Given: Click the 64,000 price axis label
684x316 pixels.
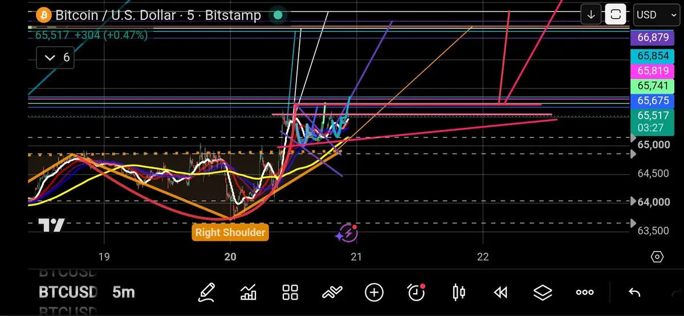Looking at the screenshot, I should [653, 202].
